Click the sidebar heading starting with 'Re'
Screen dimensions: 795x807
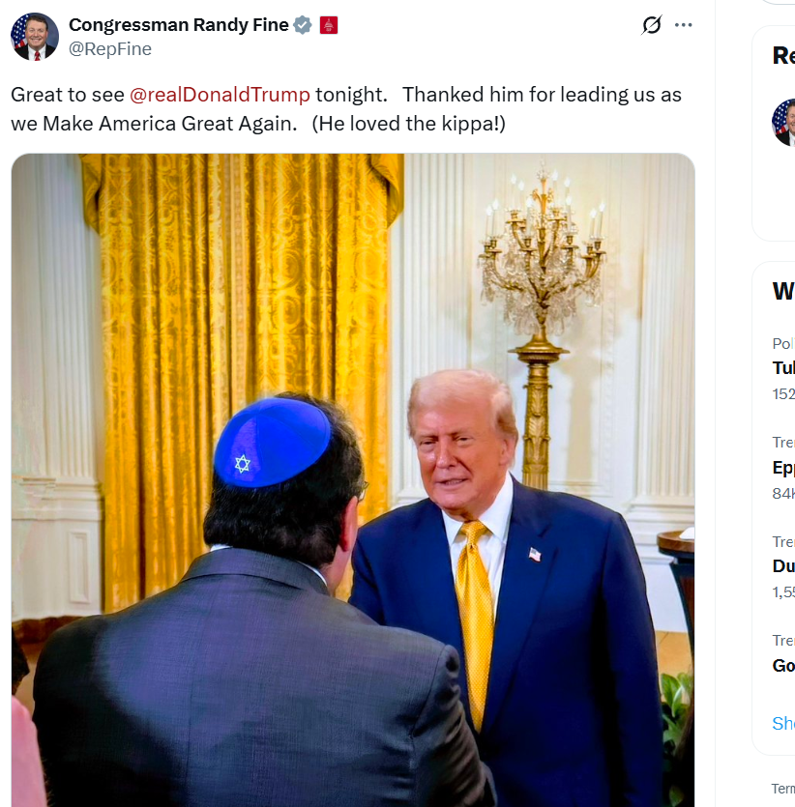[x=783, y=55]
